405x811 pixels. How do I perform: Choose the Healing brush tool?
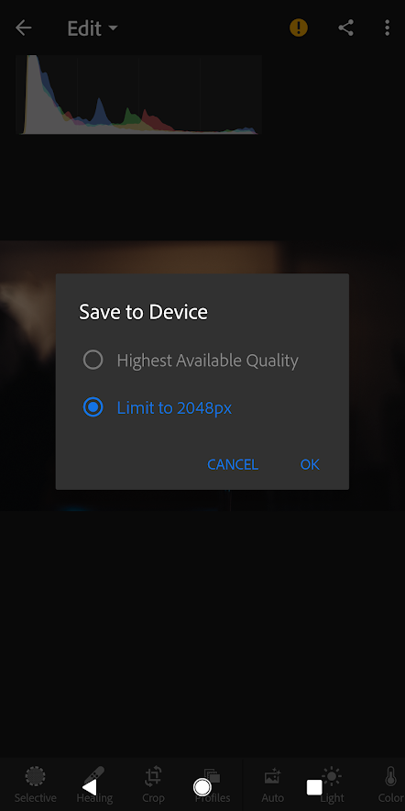pos(94,784)
